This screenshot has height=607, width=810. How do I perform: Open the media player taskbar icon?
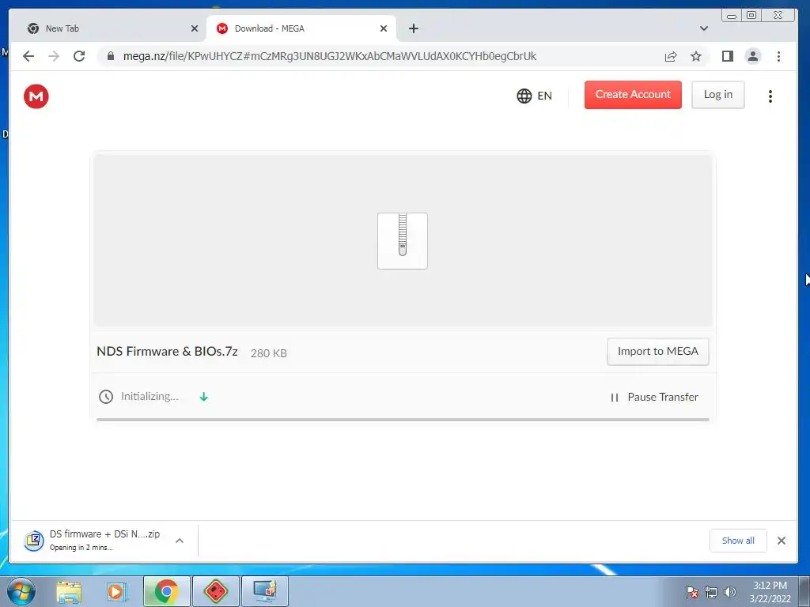[117, 591]
